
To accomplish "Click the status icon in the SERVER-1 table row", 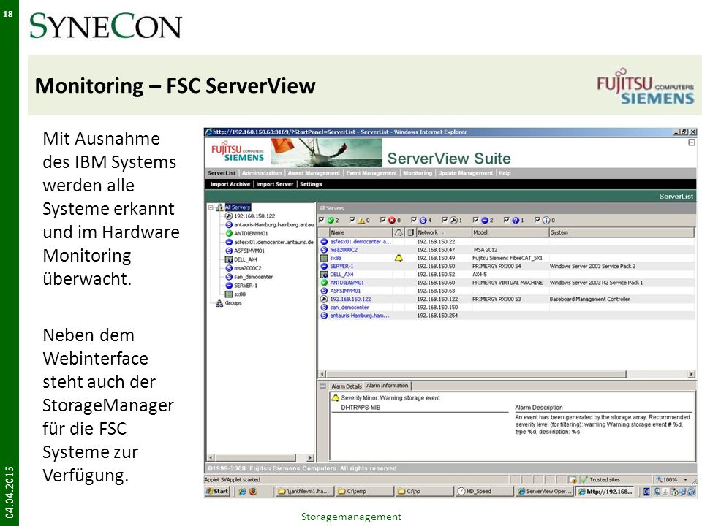I will click(324, 266).
